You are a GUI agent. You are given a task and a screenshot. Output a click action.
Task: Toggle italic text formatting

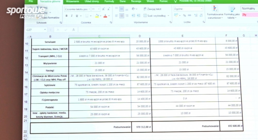point(72,16)
